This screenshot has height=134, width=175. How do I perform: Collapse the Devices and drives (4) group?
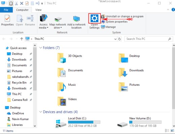point(40,112)
